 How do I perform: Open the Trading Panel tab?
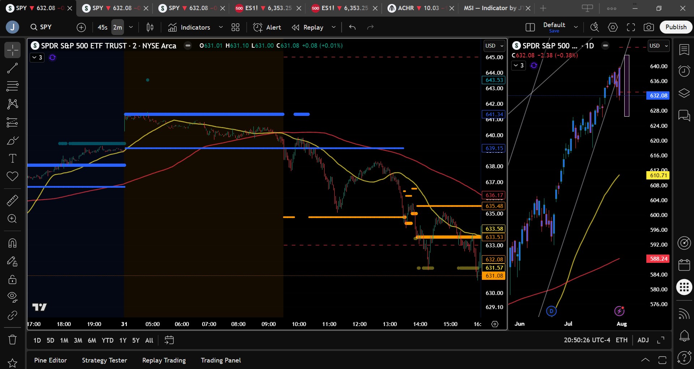[x=221, y=360]
